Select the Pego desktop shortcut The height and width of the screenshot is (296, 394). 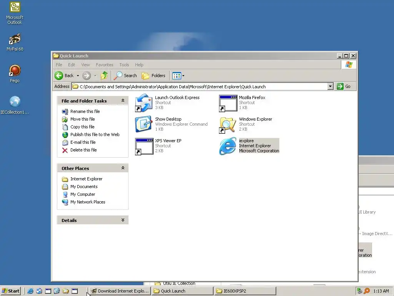[x=15, y=74]
